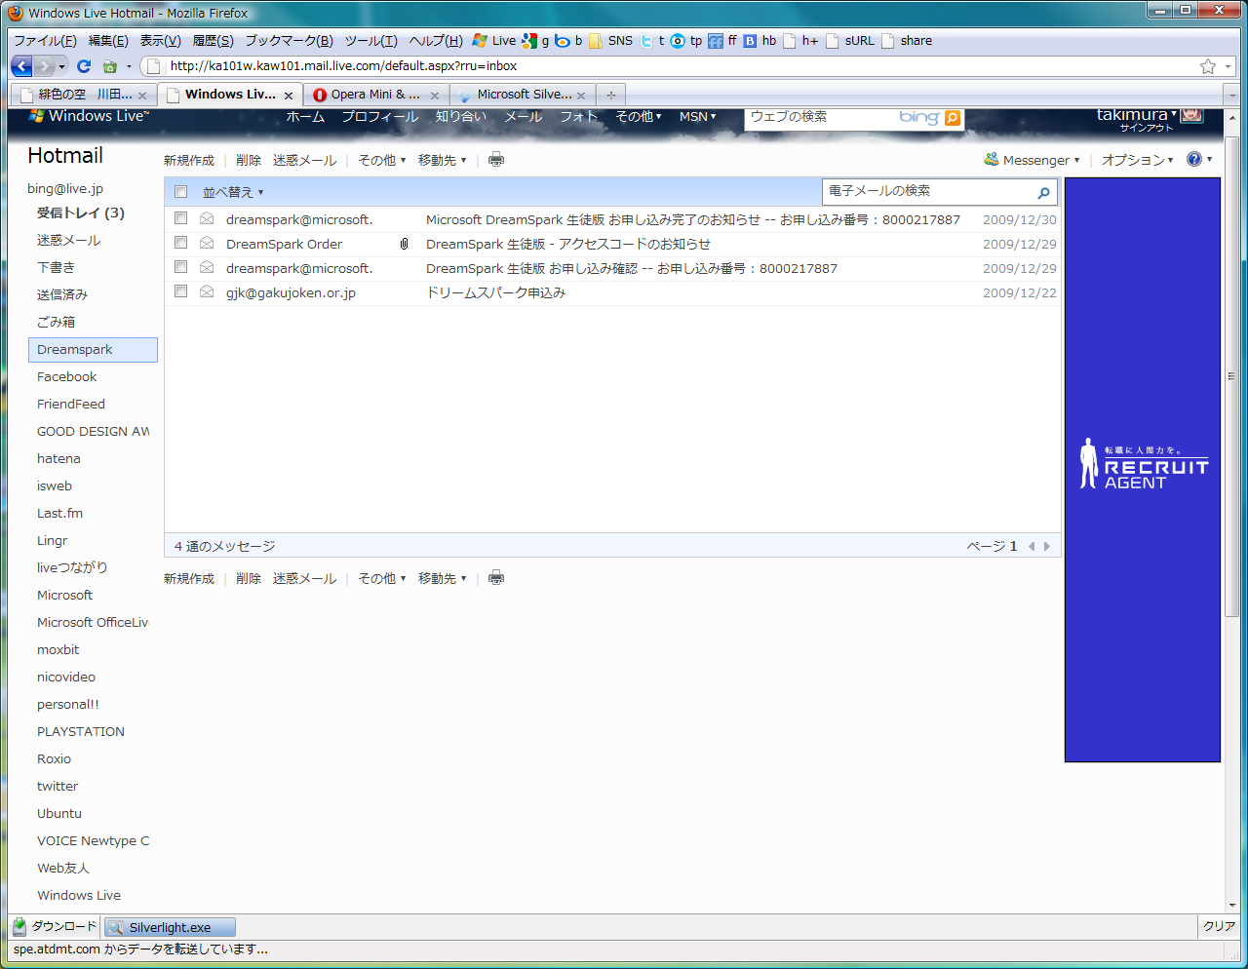Click the takimura profile picture
This screenshot has width=1248, height=969.
[1191, 115]
